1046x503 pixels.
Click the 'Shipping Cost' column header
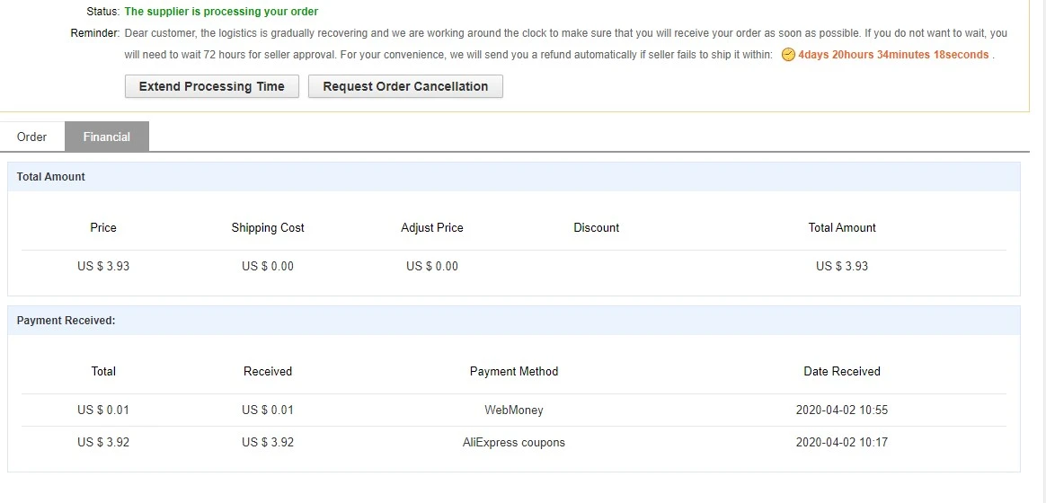click(x=268, y=227)
